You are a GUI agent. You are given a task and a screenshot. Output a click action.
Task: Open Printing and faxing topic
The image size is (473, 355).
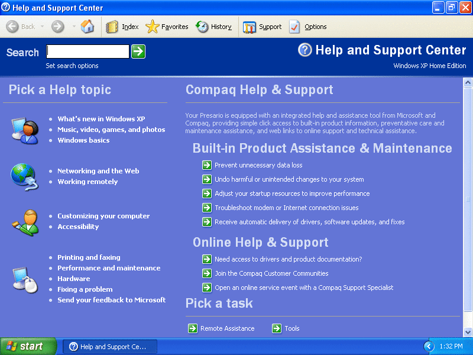[x=89, y=257]
